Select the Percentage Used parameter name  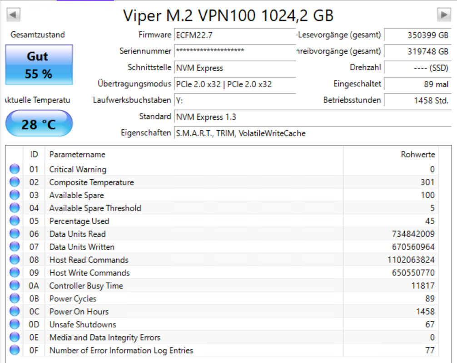[x=79, y=221]
